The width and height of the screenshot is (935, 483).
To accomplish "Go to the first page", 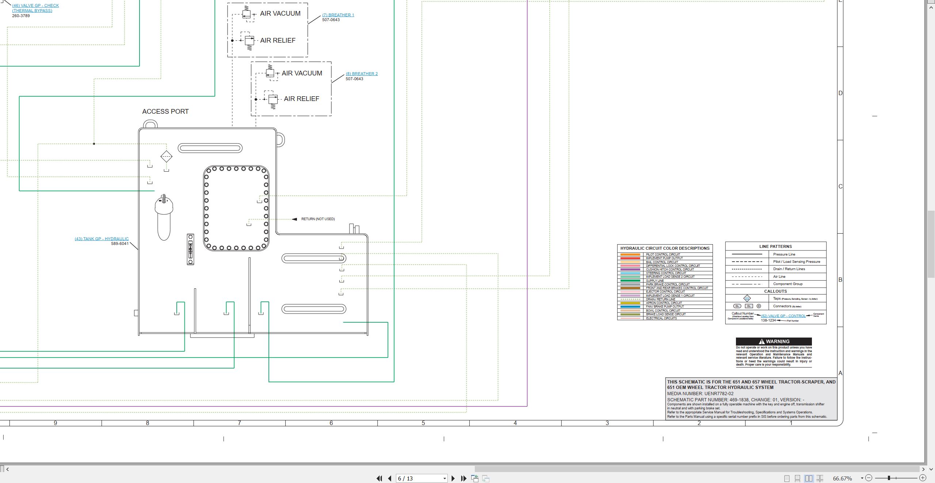I will [379, 478].
